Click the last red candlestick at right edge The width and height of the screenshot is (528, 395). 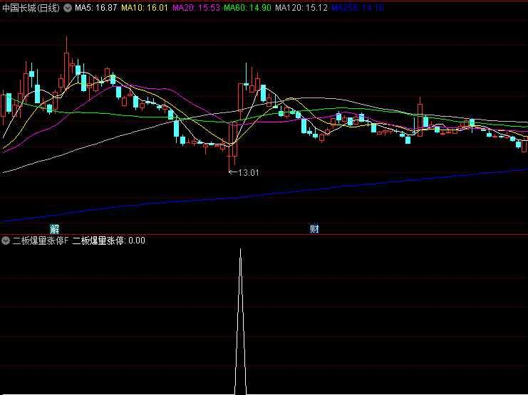pos(524,146)
